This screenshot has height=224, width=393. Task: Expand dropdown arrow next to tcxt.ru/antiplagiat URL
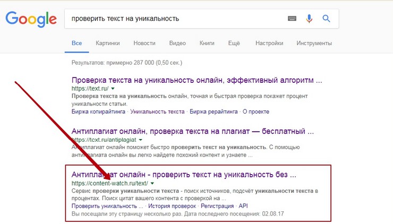click(141, 140)
